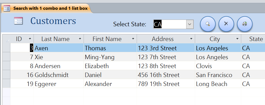Screen dimensions: 265x105
Task: Click the select-all corner of datasheet
Action: [6, 39]
